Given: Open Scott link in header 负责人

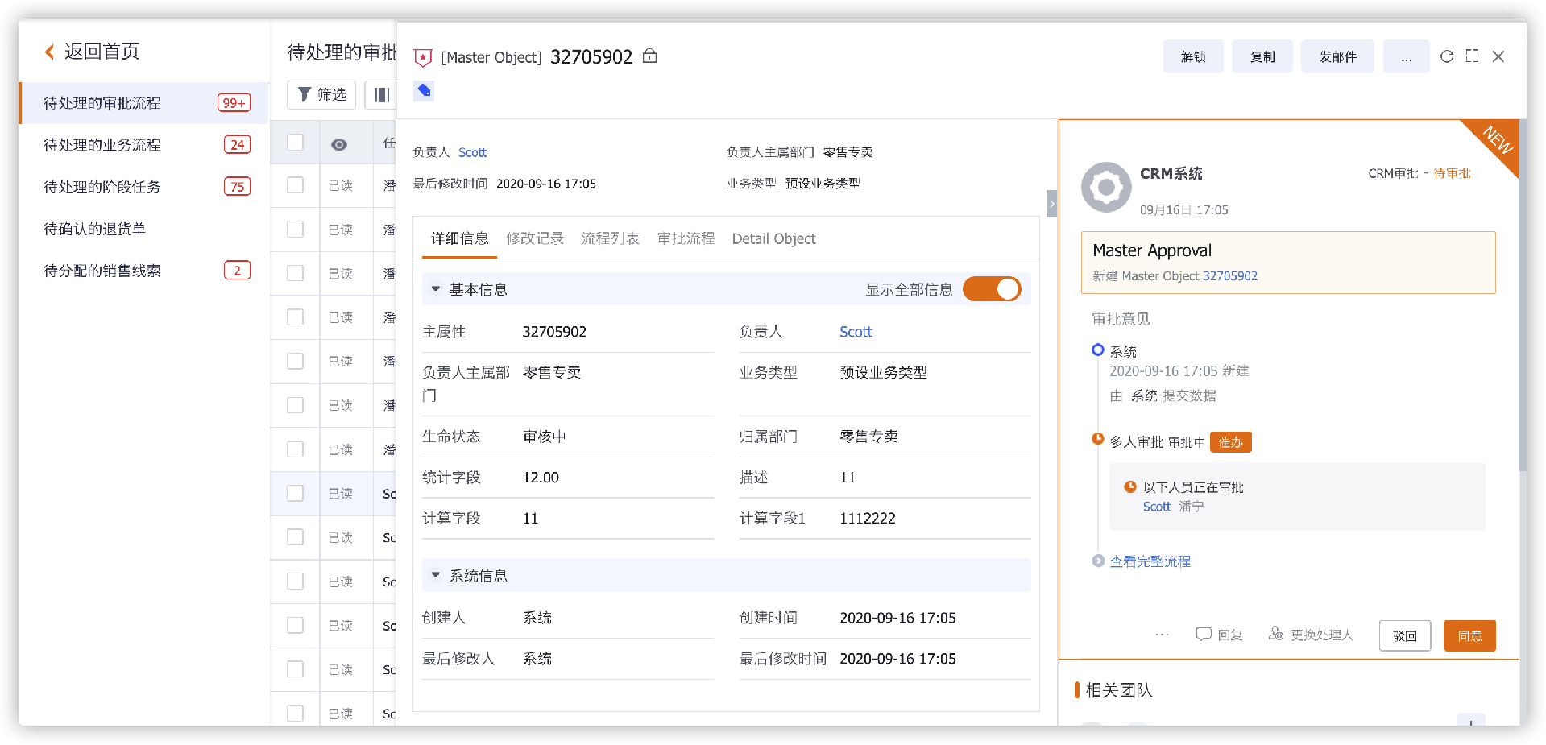Looking at the screenshot, I should [472, 152].
